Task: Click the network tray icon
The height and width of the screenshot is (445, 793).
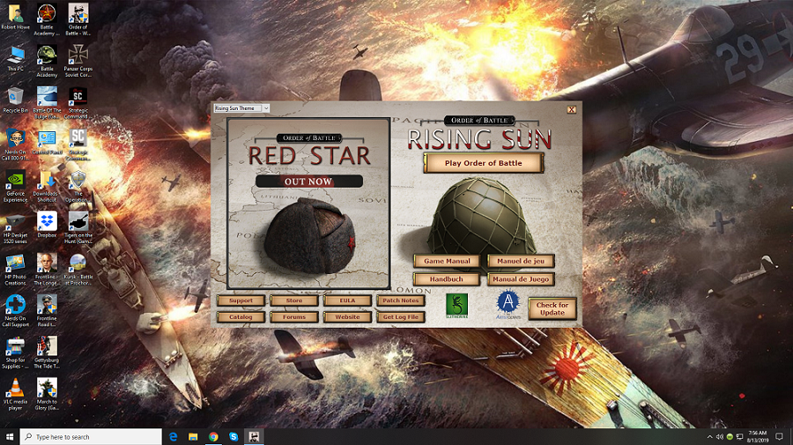Action: (739, 436)
